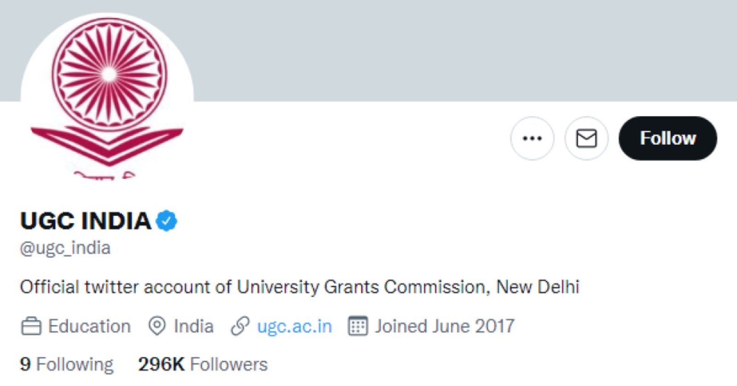Open the 296K Followers list
Viewport: 737px width, 386px height.
click(x=203, y=364)
